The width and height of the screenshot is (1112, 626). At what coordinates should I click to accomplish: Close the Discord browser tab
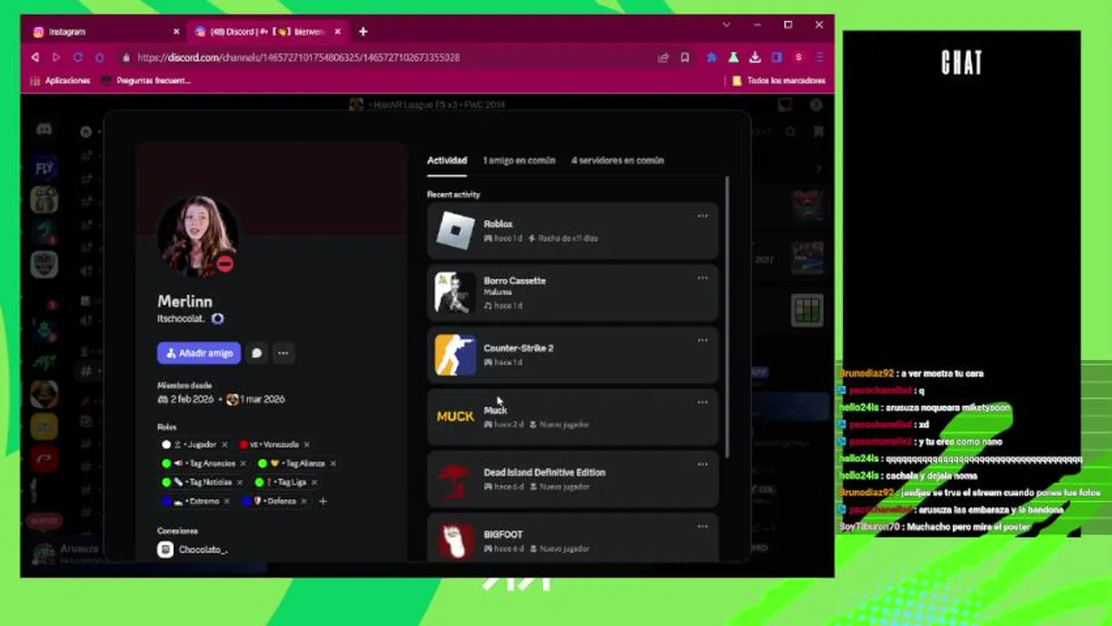tap(338, 31)
